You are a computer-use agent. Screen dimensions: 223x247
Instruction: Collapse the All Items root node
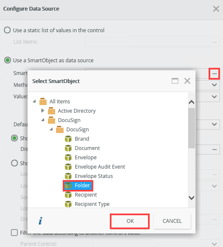[x=34, y=101]
